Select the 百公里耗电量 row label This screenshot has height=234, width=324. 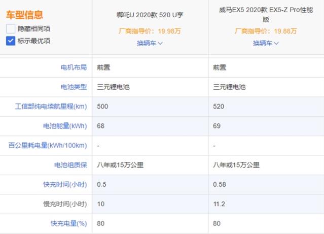click(48, 146)
